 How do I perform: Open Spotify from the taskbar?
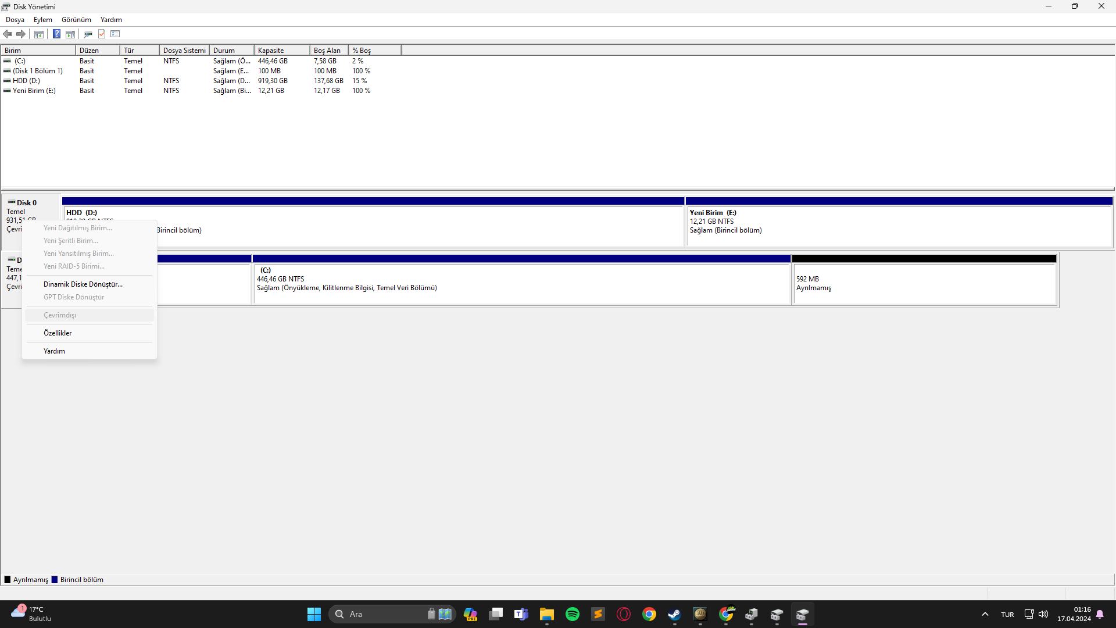(572, 615)
